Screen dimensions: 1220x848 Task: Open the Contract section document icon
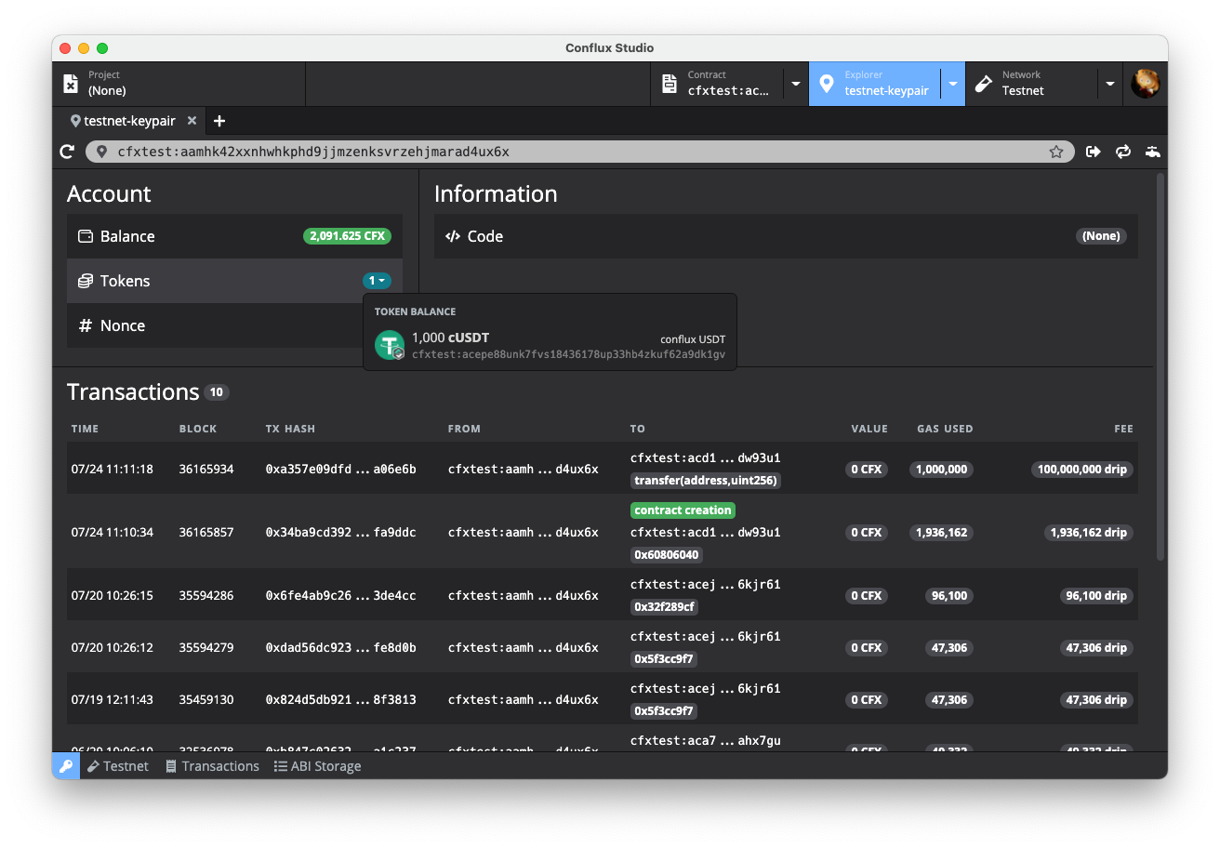(669, 84)
